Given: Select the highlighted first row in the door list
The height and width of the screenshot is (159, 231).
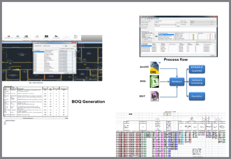Looking at the screenshot, I should (39, 52).
